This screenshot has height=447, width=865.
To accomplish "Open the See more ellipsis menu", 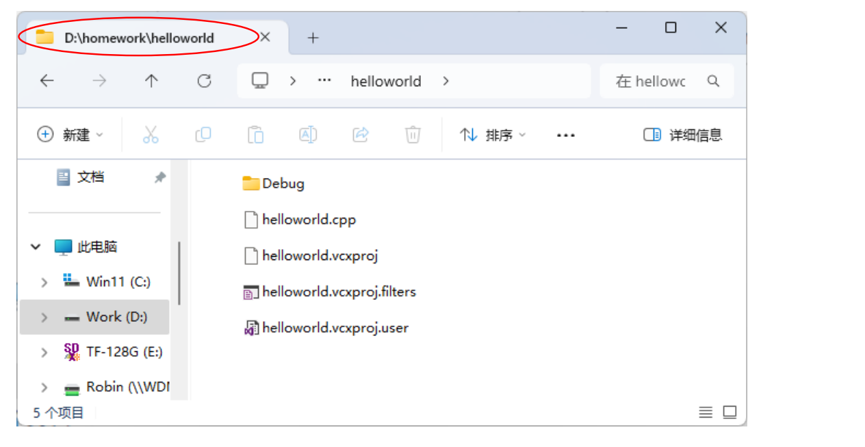I will tap(565, 136).
